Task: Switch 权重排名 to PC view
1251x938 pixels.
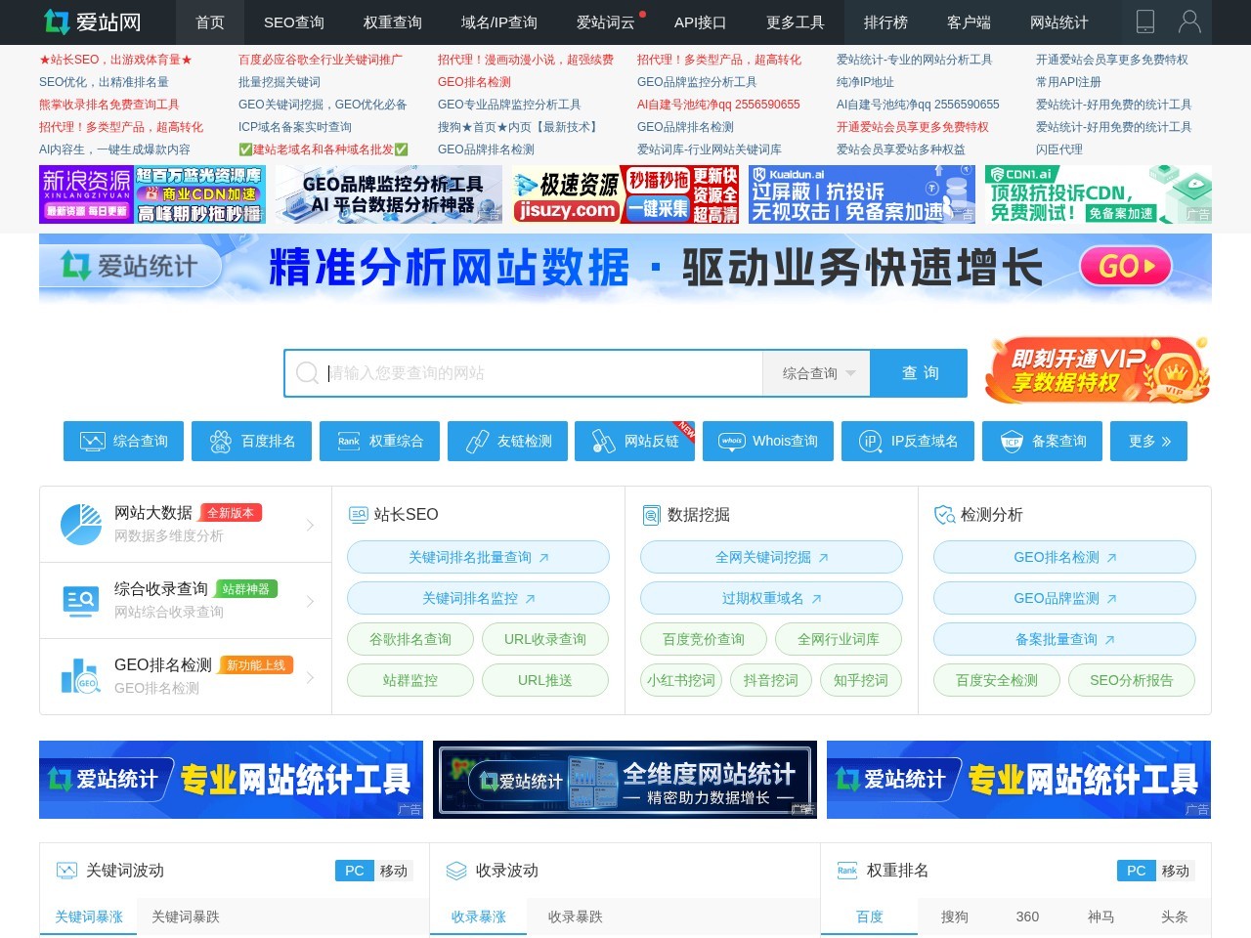Action: pos(1136,870)
